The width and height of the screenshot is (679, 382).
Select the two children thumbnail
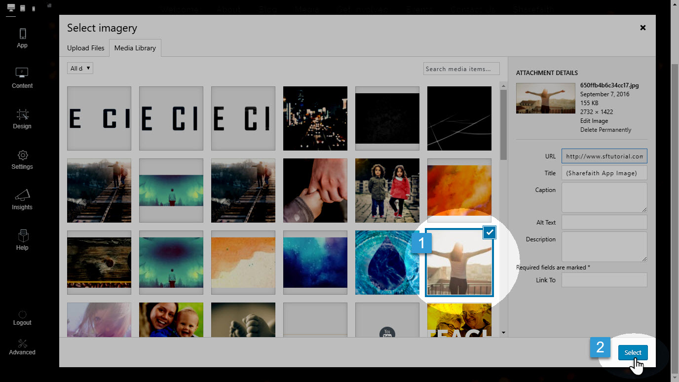click(387, 190)
